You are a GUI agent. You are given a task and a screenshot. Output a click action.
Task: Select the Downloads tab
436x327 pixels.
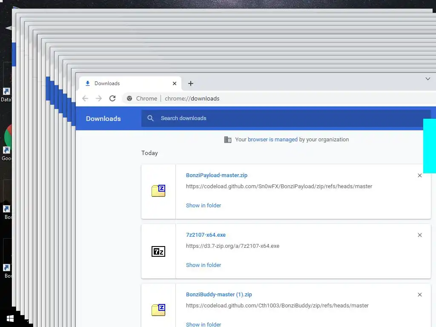[x=130, y=83]
